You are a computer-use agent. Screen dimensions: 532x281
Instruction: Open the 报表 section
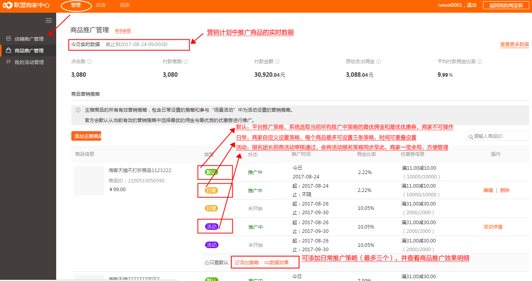point(125,5)
